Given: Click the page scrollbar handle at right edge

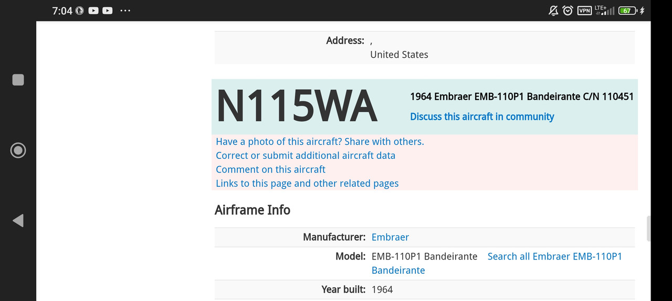Looking at the screenshot, I should (648, 228).
